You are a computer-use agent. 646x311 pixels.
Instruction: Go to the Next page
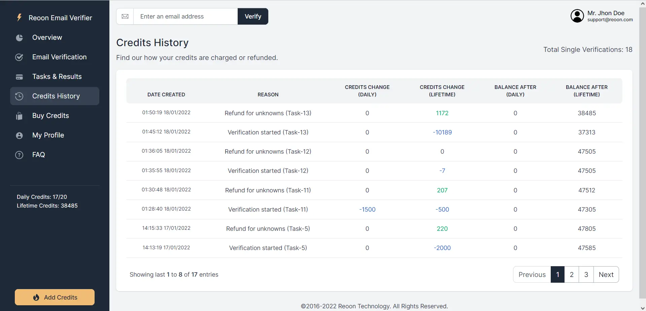[x=606, y=275]
